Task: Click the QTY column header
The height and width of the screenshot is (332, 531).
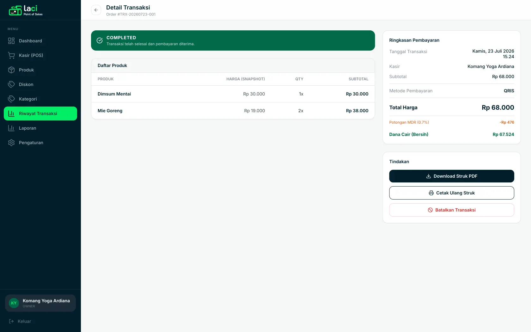Action: click(299, 79)
